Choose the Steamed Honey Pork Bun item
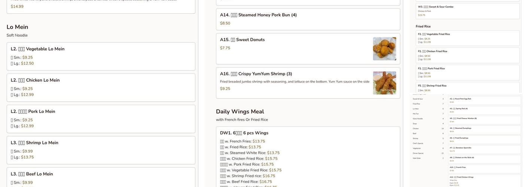Image resolution: width=524 pixels, height=187 pixels. click(x=308, y=19)
